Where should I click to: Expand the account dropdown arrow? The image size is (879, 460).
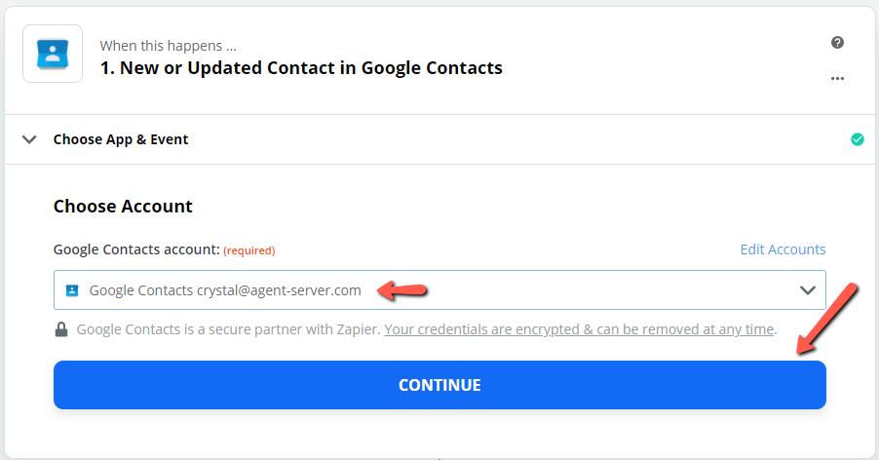click(x=807, y=290)
